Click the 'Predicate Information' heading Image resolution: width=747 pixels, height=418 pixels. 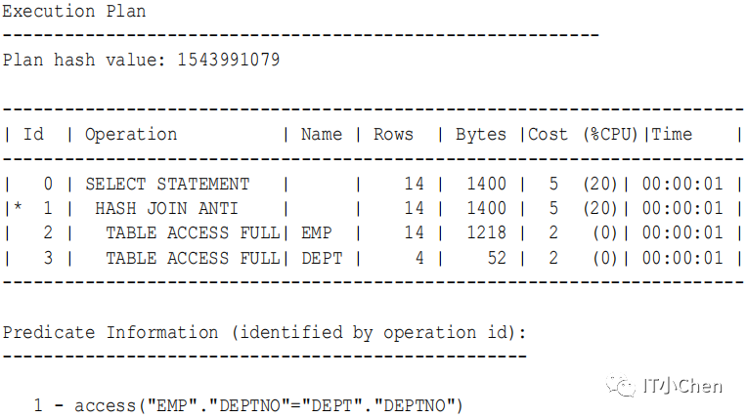[110, 332]
